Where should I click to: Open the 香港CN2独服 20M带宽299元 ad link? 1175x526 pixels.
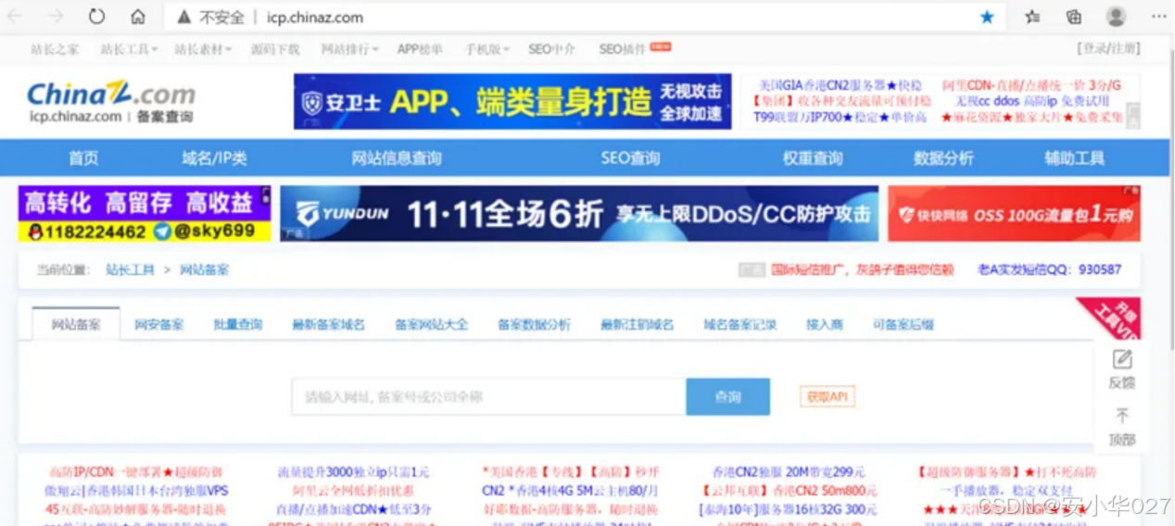pos(789,471)
